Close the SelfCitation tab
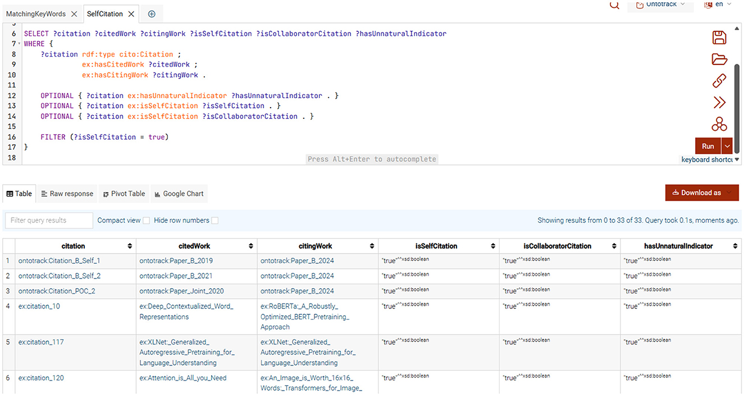 (131, 14)
